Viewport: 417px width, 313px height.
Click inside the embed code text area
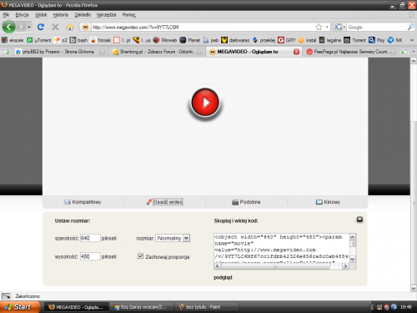click(x=281, y=248)
